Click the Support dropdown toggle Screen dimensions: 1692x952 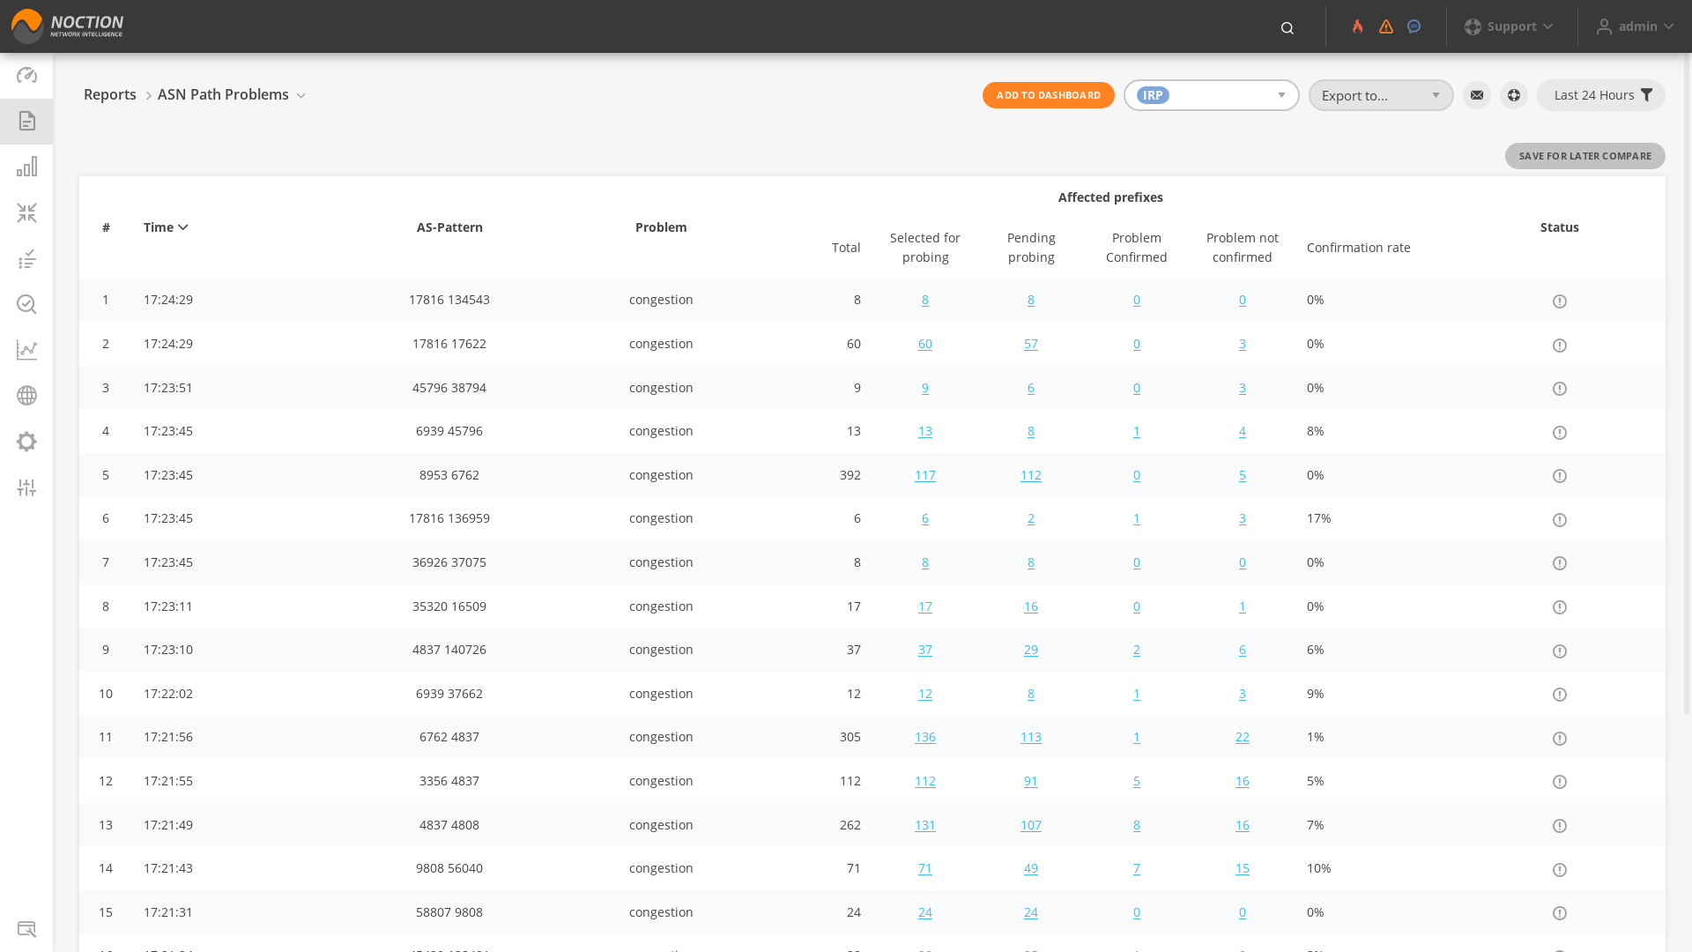tap(1509, 26)
